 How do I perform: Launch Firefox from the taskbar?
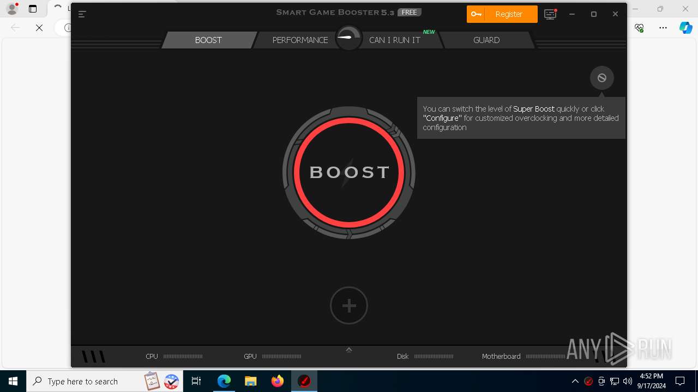(x=278, y=381)
